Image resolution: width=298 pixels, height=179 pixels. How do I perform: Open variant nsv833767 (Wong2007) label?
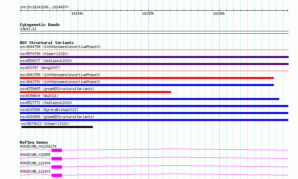[40, 68]
